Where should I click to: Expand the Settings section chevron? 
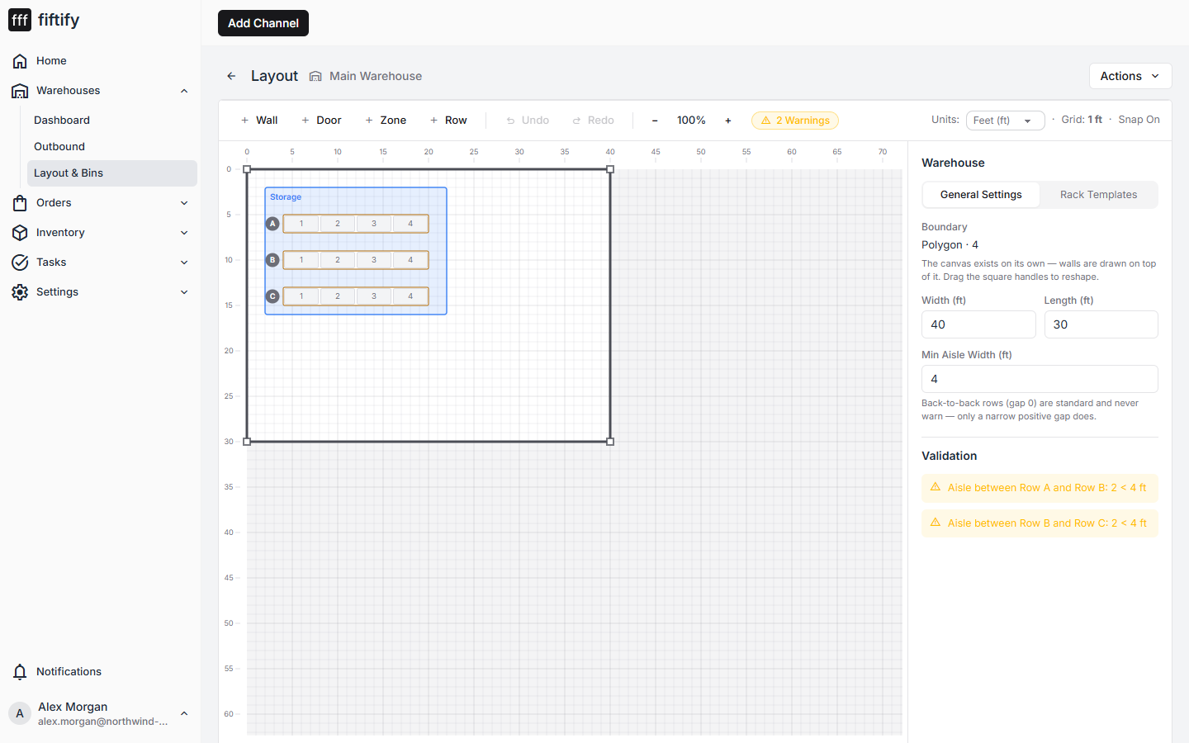[184, 292]
